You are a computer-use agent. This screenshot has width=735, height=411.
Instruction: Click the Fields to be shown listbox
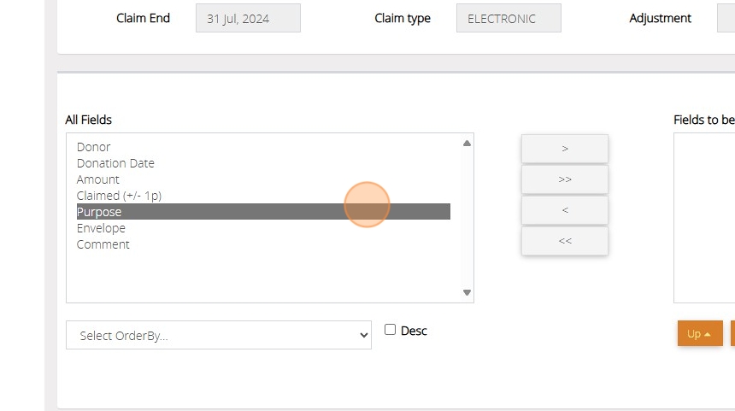point(704,218)
